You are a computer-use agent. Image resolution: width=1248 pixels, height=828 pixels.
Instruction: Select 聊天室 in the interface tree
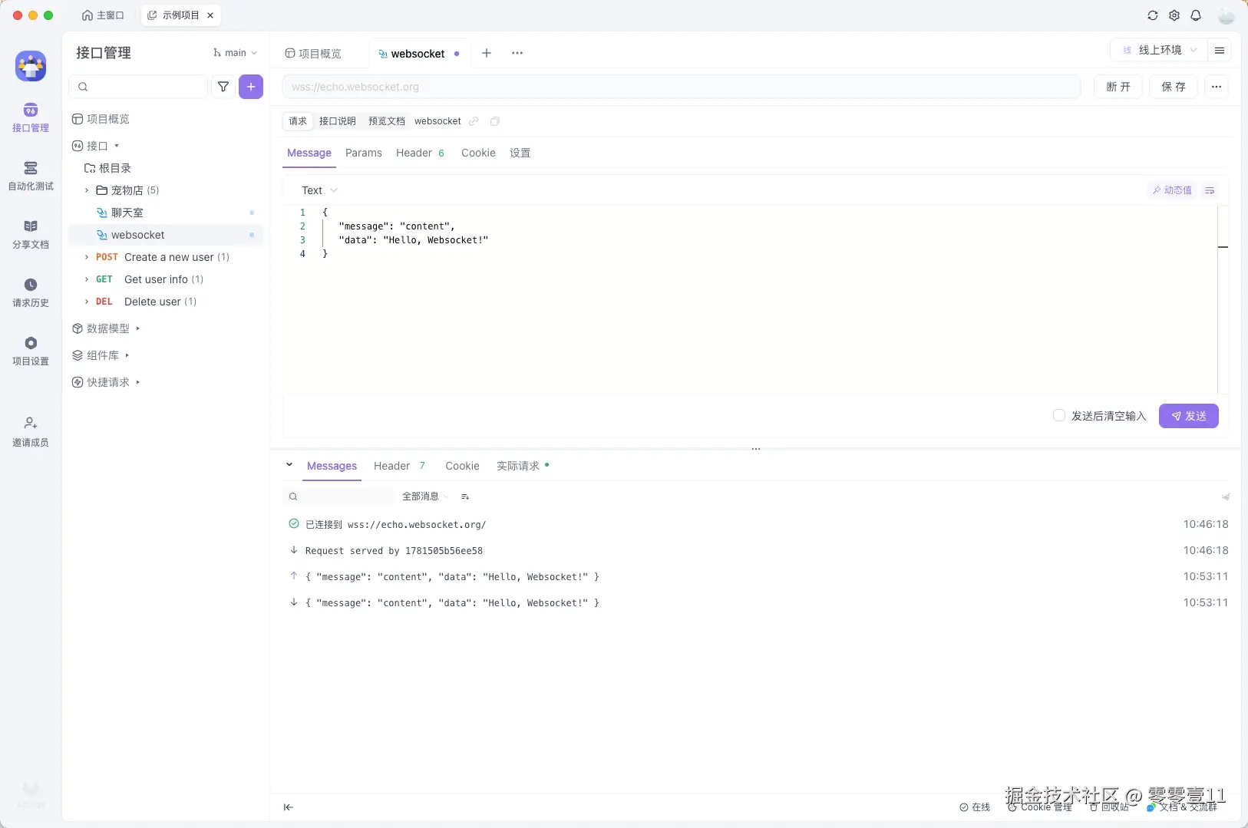[127, 213]
